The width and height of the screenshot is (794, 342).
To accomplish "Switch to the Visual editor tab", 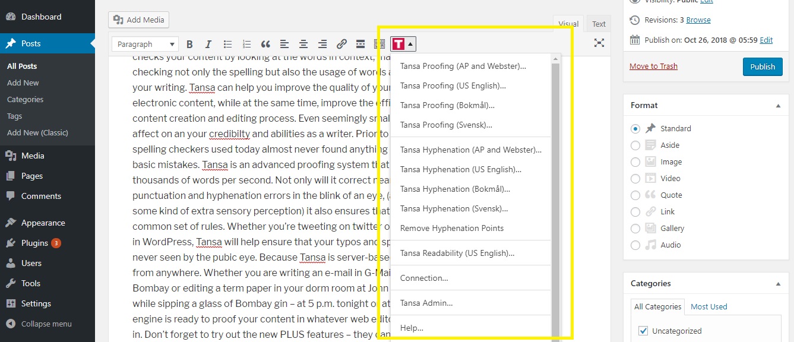I will coord(568,24).
